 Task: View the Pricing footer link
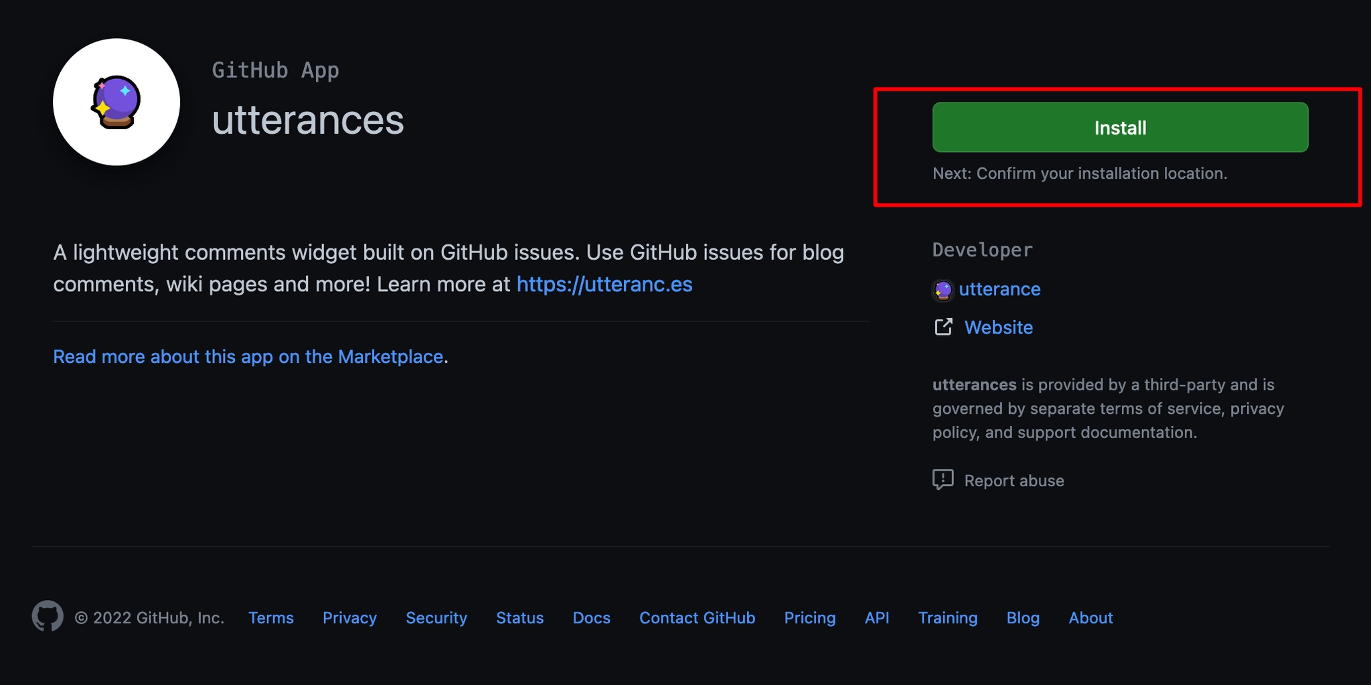(x=810, y=617)
